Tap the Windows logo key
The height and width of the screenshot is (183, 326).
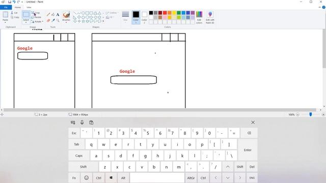111,178
